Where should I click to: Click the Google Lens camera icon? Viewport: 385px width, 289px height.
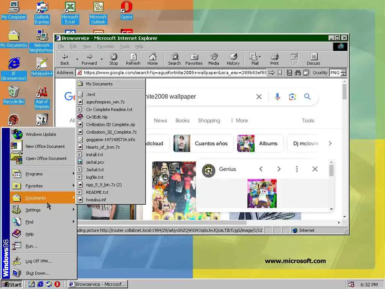292,97
